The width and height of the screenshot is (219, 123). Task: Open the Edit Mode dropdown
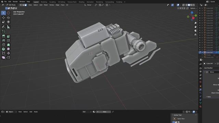pos(12,5)
